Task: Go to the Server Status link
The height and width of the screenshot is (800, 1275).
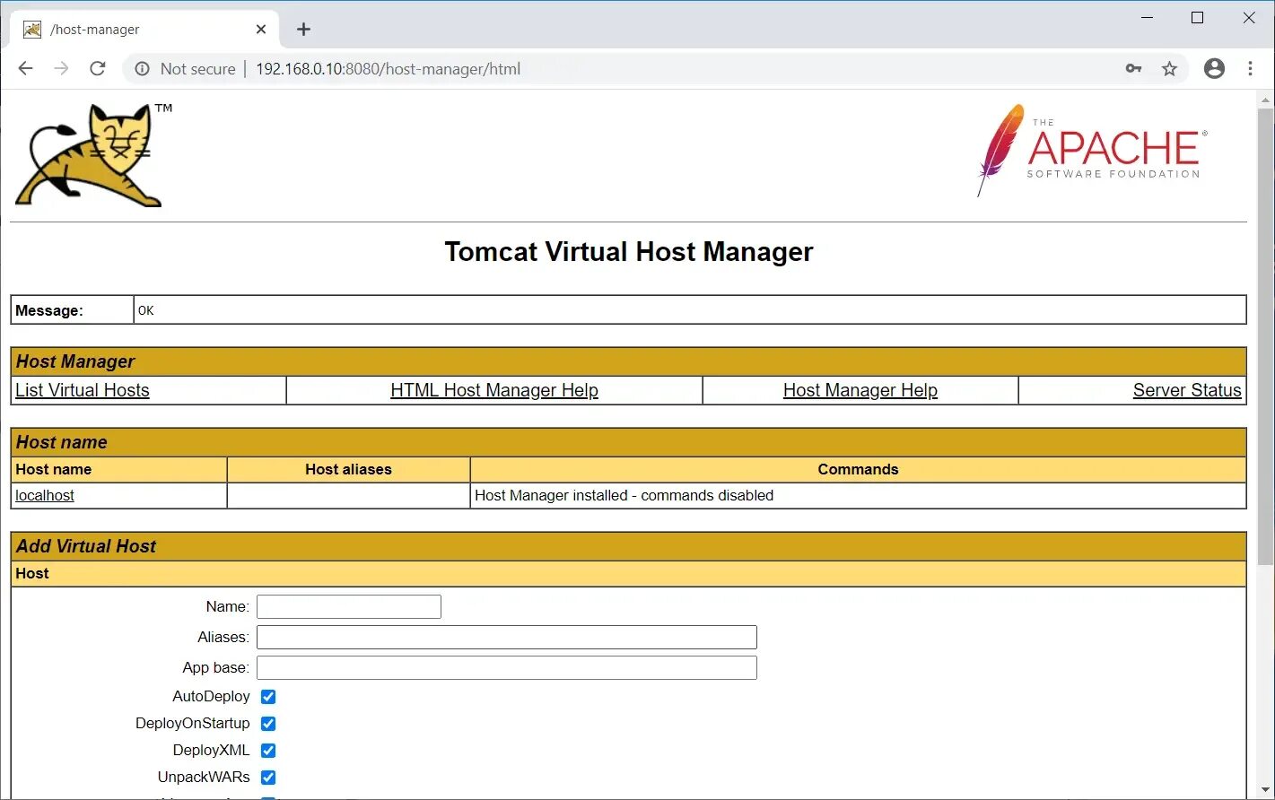Action: pyautogui.click(x=1187, y=390)
